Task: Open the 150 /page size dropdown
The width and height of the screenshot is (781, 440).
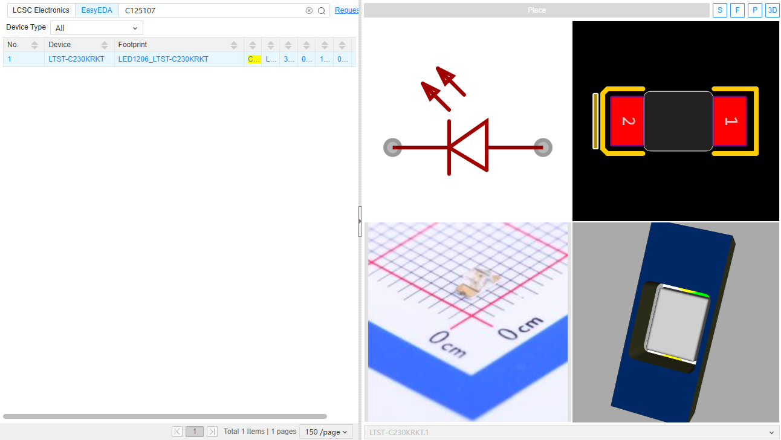Action: 326,432
